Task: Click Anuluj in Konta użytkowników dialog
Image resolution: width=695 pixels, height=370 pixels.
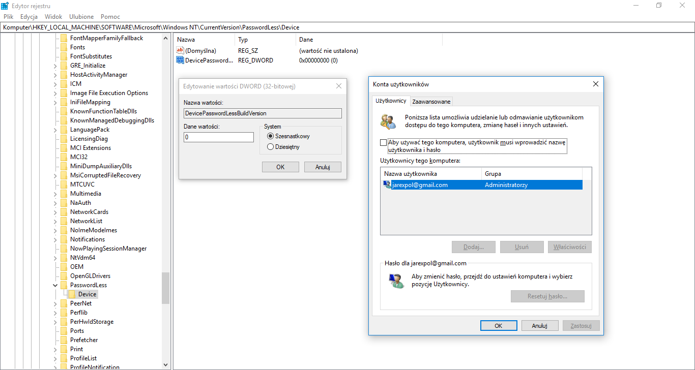Action: pyautogui.click(x=539, y=326)
